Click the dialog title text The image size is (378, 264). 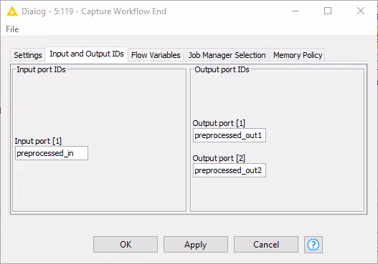94,11
